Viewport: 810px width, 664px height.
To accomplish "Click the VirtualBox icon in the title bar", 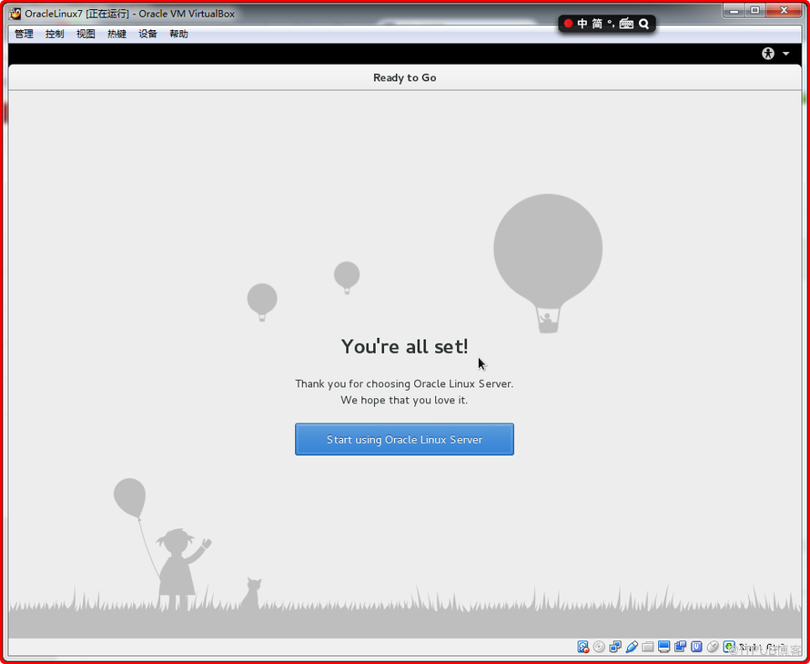I will [x=15, y=14].
